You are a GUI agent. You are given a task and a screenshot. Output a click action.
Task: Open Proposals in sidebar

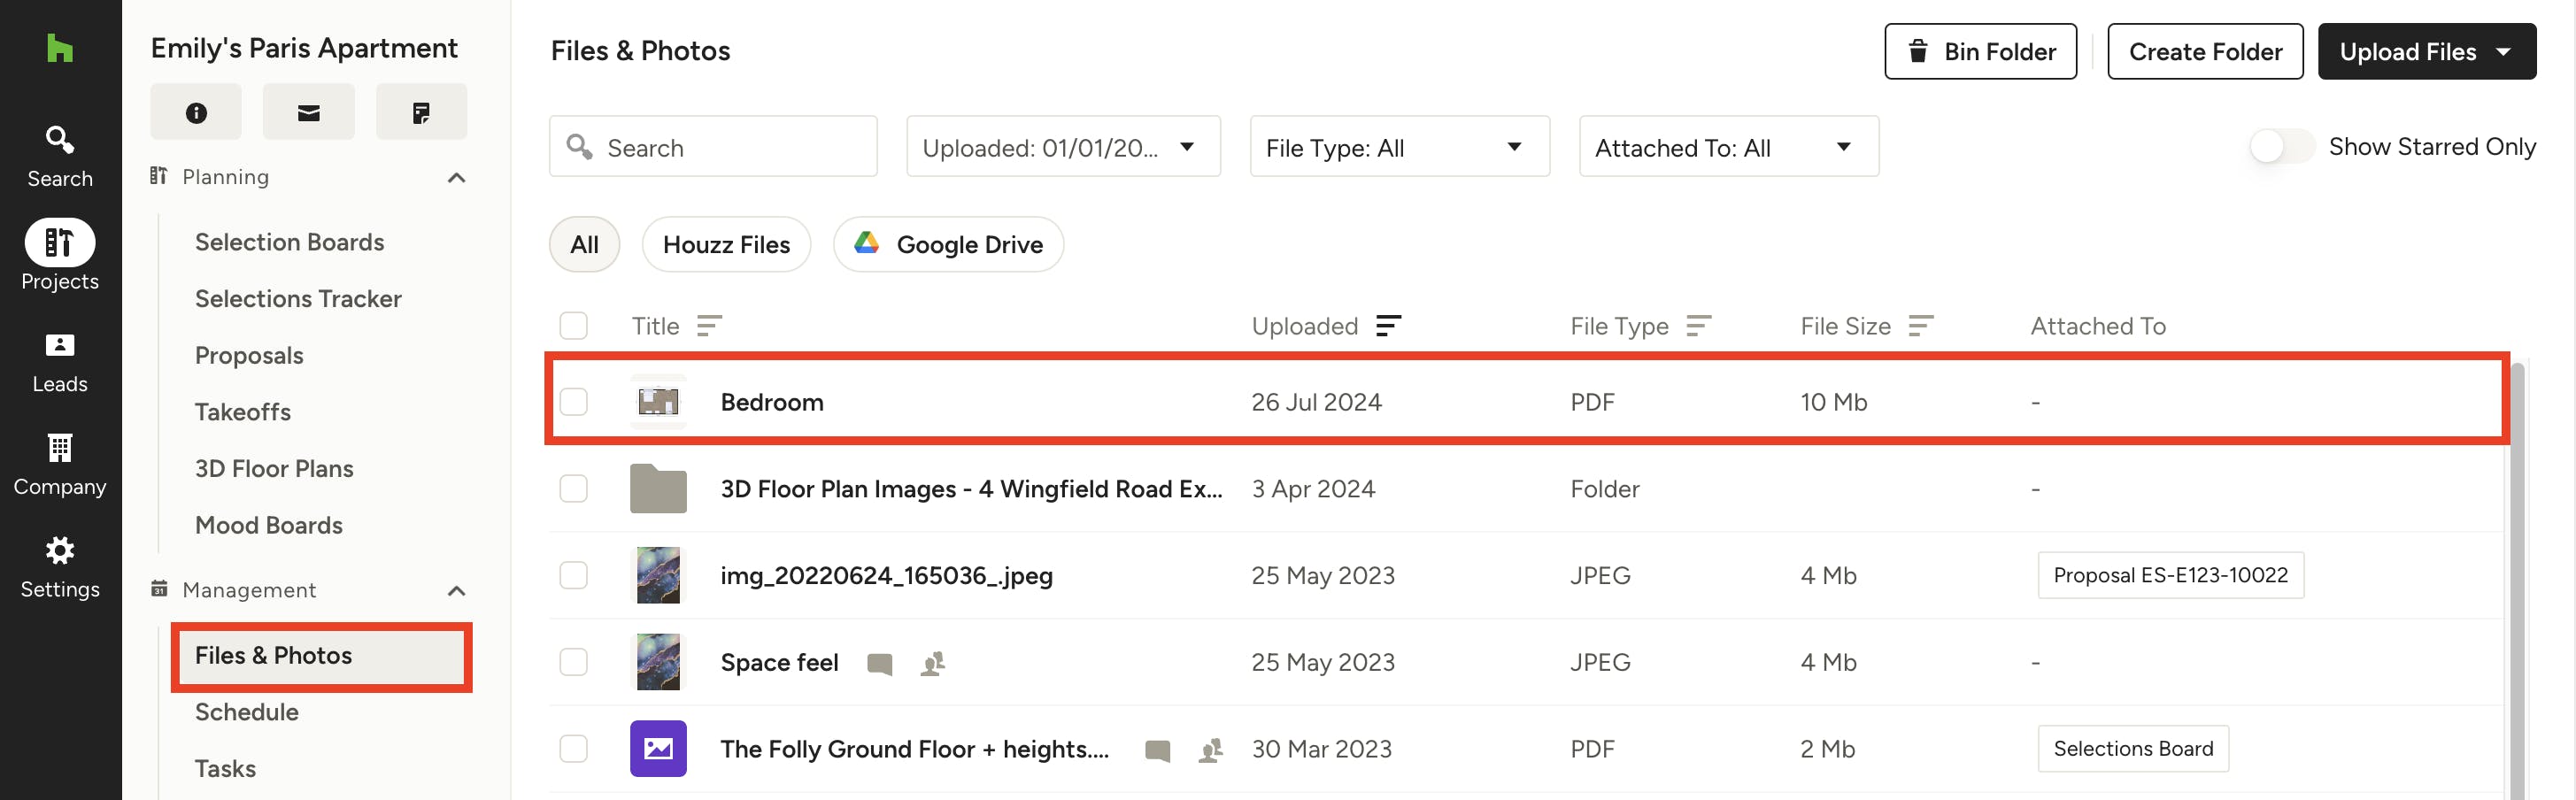click(249, 356)
